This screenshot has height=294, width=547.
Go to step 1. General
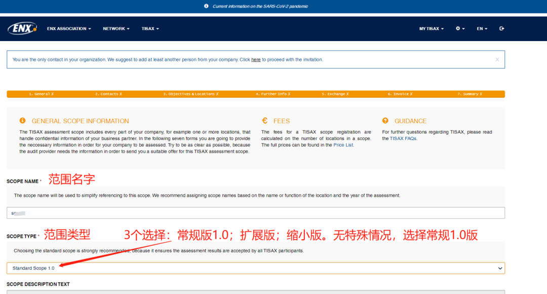tap(41, 94)
